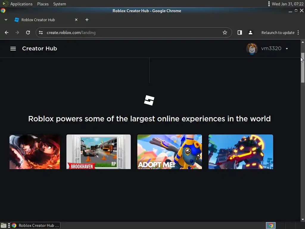Viewport: 305px width, 229px height.
Task: Open the Creator Hub hamburger menu
Action: 13,49
